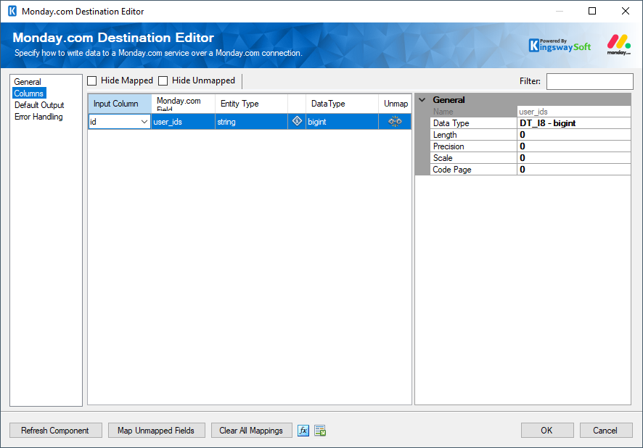This screenshot has width=643, height=448.
Task: Click the Precision property value 0
Action: [x=574, y=146]
